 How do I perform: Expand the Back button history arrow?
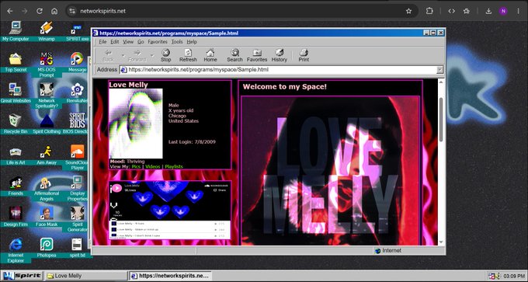coord(123,56)
